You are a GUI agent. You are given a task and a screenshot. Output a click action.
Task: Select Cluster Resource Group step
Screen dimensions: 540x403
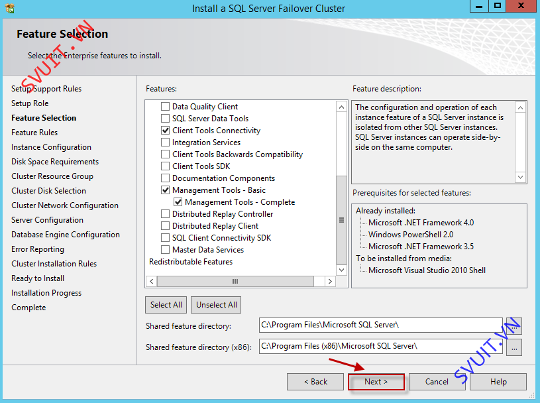point(52,176)
